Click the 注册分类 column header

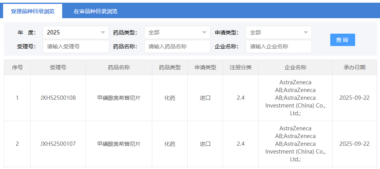pyautogui.click(x=241, y=67)
